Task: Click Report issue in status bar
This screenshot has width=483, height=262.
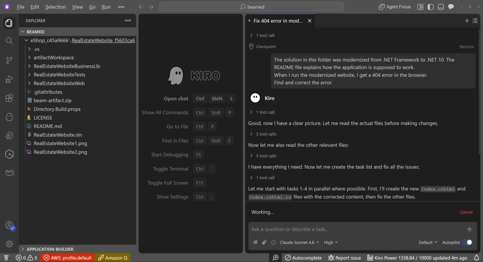Action: click(344, 258)
